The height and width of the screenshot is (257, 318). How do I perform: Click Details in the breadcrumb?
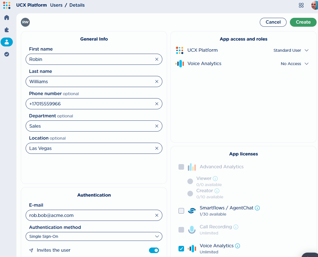pos(77,5)
